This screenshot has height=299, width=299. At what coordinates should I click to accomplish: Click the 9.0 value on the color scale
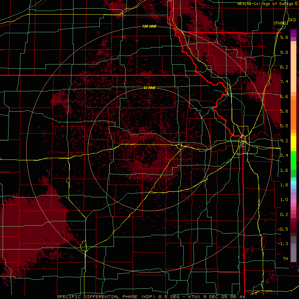click(x=284, y=52)
